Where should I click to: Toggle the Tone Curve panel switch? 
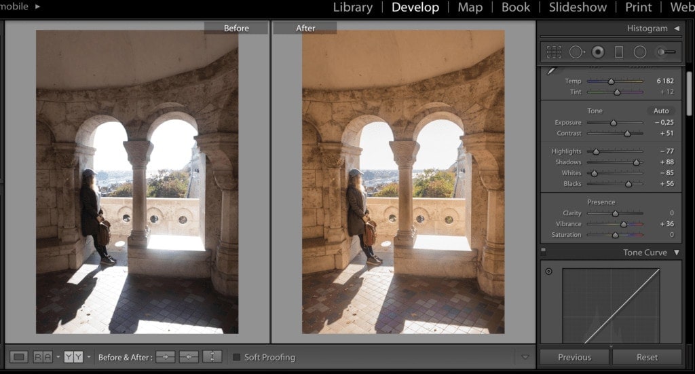tap(543, 252)
